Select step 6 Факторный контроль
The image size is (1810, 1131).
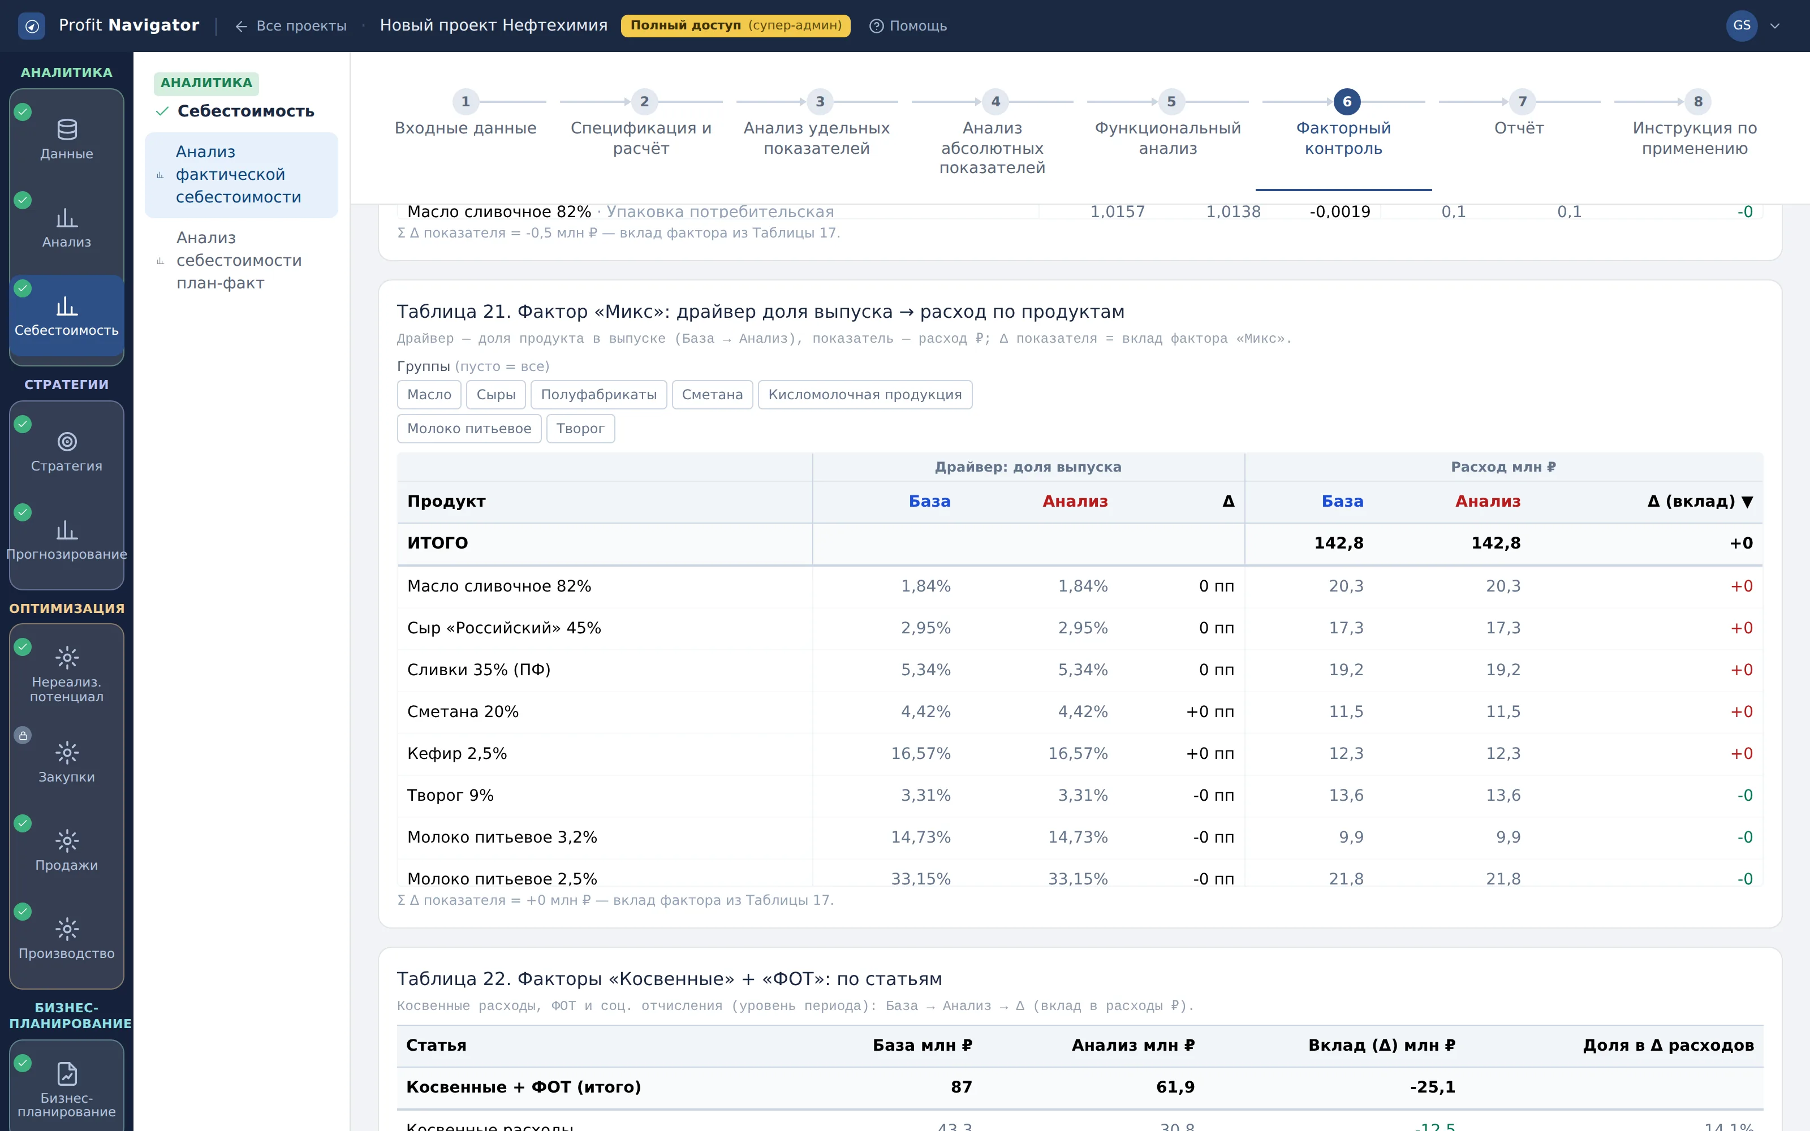click(1344, 124)
